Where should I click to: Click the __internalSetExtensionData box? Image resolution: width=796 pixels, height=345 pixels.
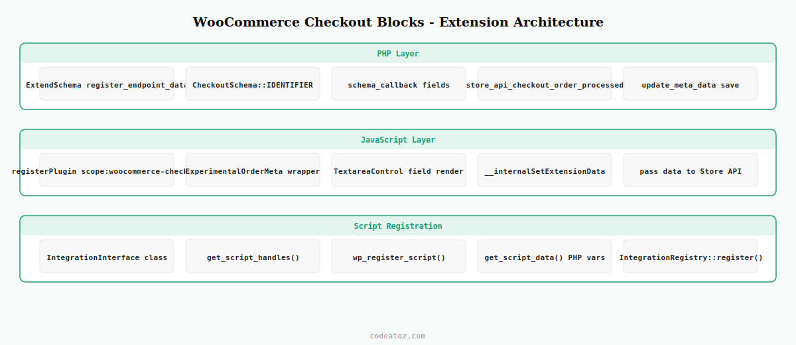(545, 170)
